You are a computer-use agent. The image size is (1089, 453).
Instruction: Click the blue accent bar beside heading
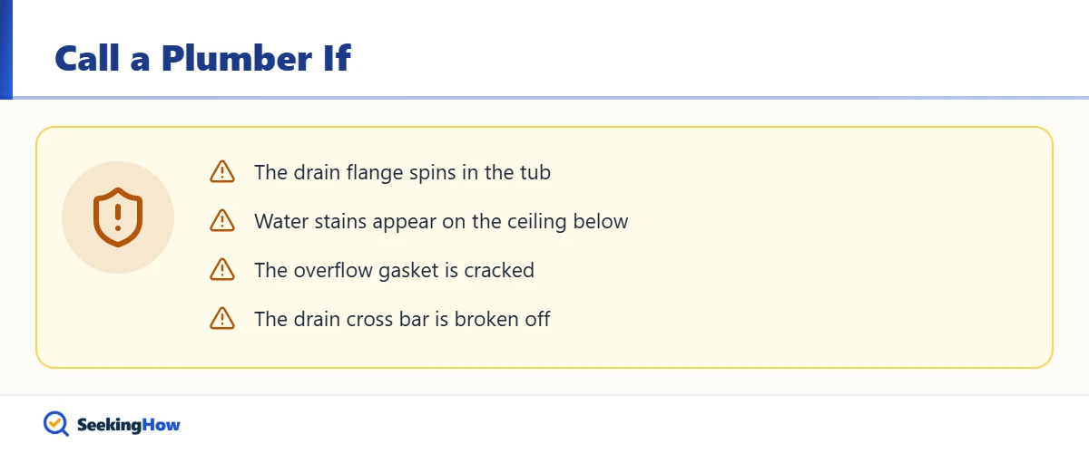click(x=6, y=49)
